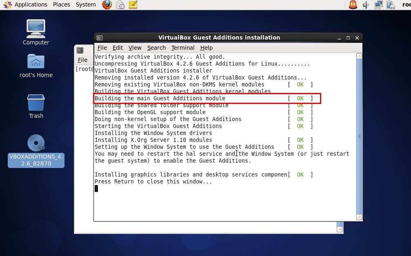Viewport: 411px width, 256px height.
Task: Click the network connection monitors icon
Action: pos(378,5)
